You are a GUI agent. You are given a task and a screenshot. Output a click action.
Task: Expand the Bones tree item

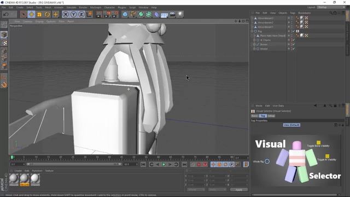pyautogui.click(x=254, y=44)
